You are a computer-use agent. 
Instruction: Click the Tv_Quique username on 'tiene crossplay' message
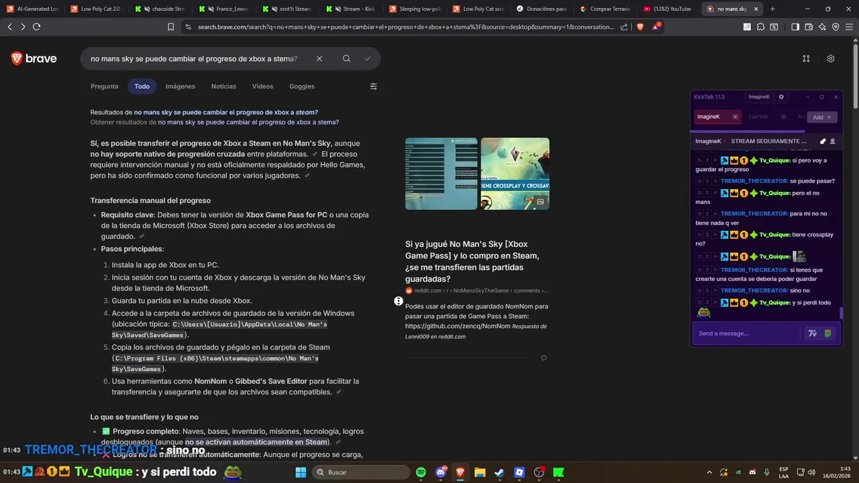(x=774, y=235)
